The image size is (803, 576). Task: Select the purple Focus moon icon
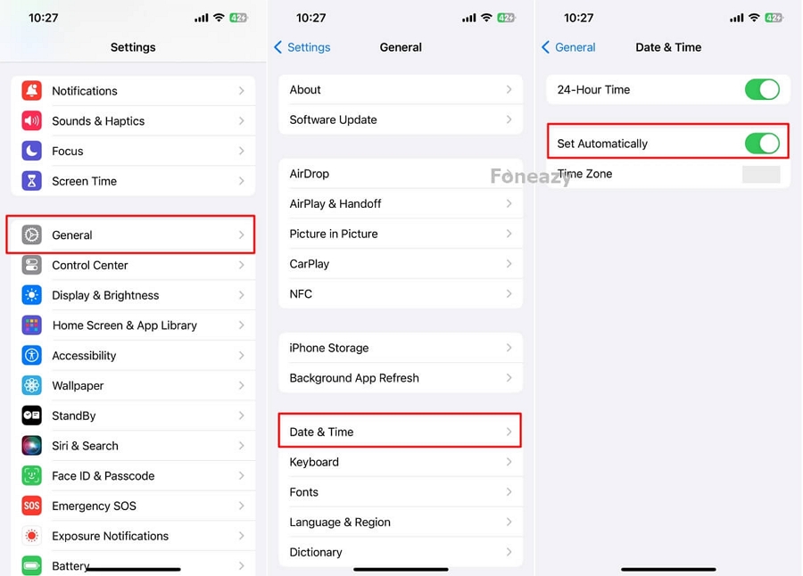point(32,151)
